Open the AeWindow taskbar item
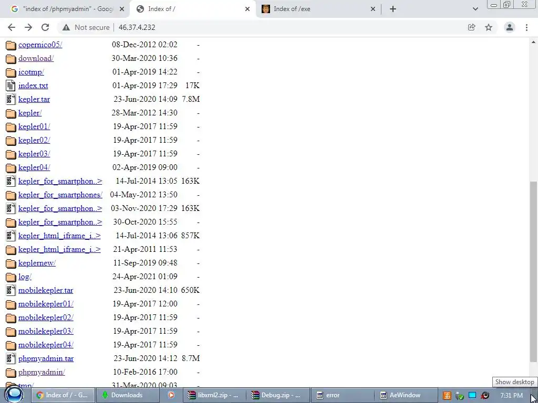Screen dimensions: 538x403 coord(407,395)
